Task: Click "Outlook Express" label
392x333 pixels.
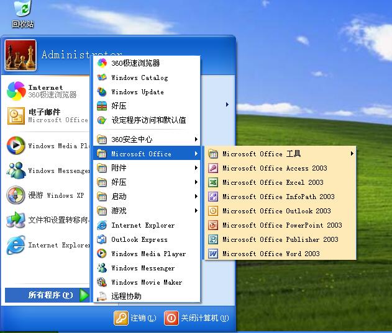Action: 139,239
